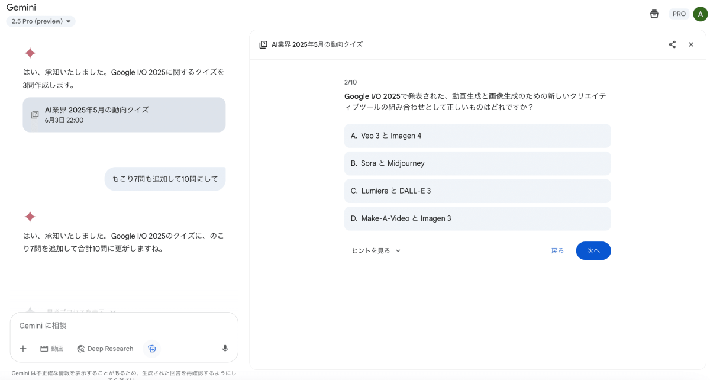Screen dimensions: 710x380
Task: Click the share icon in quiz panel
Action: 672,44
